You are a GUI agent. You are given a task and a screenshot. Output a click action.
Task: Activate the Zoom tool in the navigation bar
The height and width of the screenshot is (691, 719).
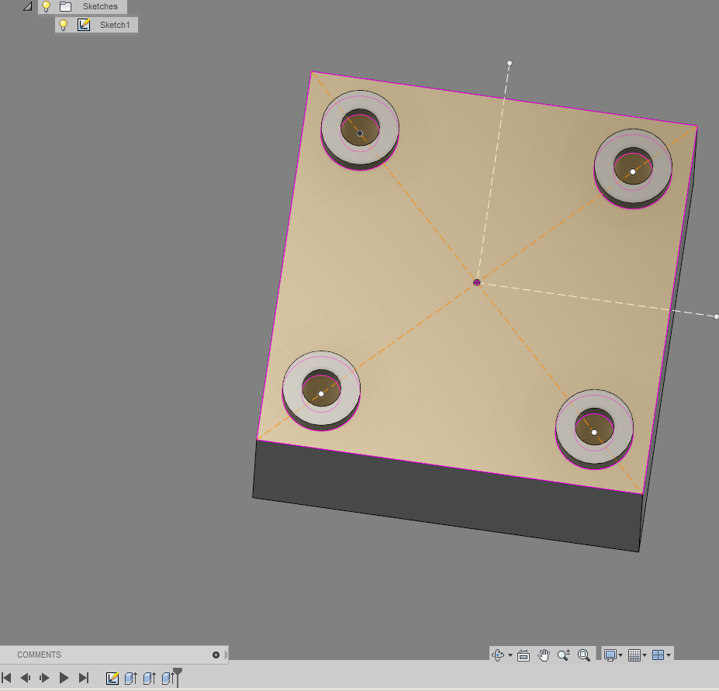tap(565, 655)
